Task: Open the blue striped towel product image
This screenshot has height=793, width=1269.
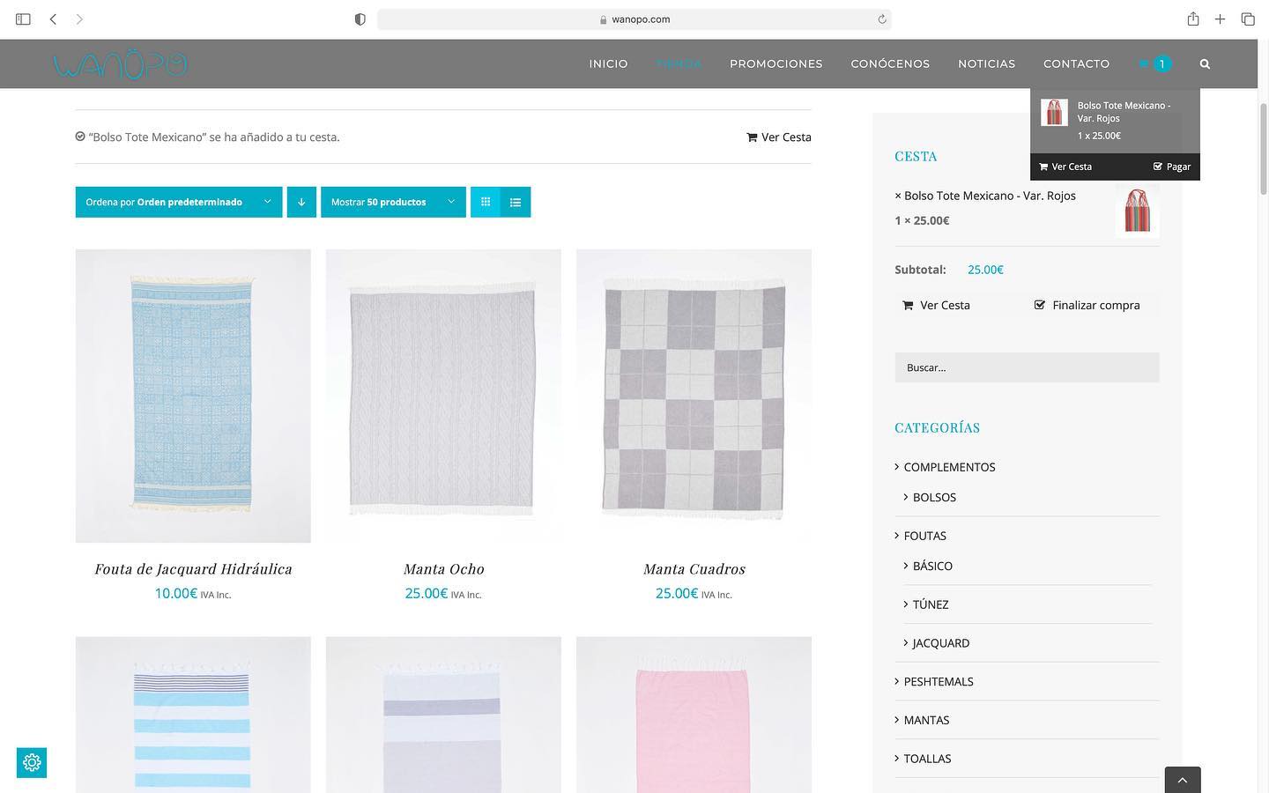Action: pos(193,715)
